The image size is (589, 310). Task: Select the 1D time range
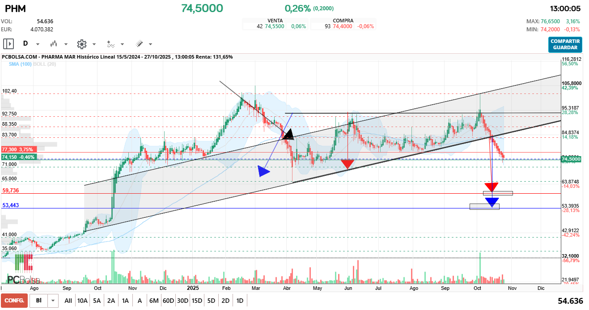(240, 301)
